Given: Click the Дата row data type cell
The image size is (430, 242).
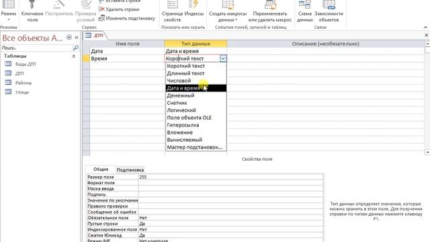Looking at the screenshot, I should click(x=196, y=51).
